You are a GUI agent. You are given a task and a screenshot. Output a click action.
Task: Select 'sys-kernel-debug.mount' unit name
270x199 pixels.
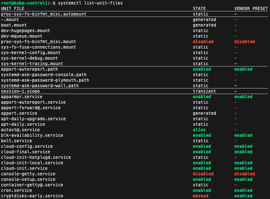29,58
